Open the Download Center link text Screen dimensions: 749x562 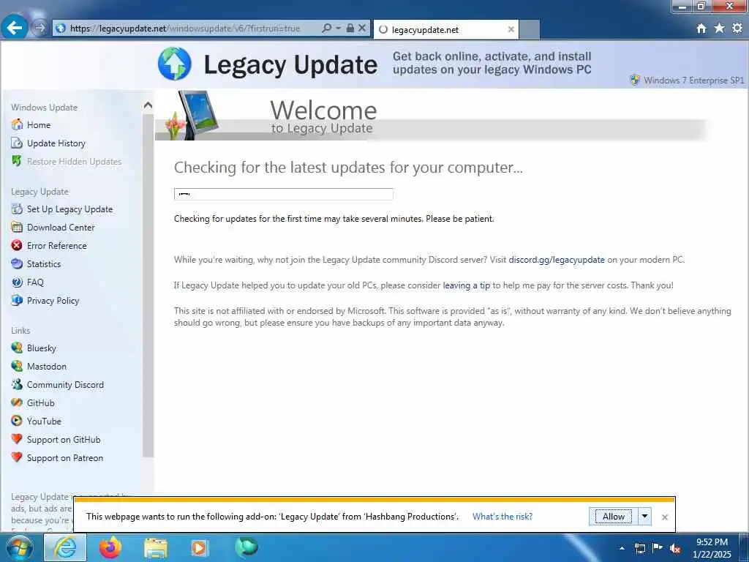coord(61,228)
